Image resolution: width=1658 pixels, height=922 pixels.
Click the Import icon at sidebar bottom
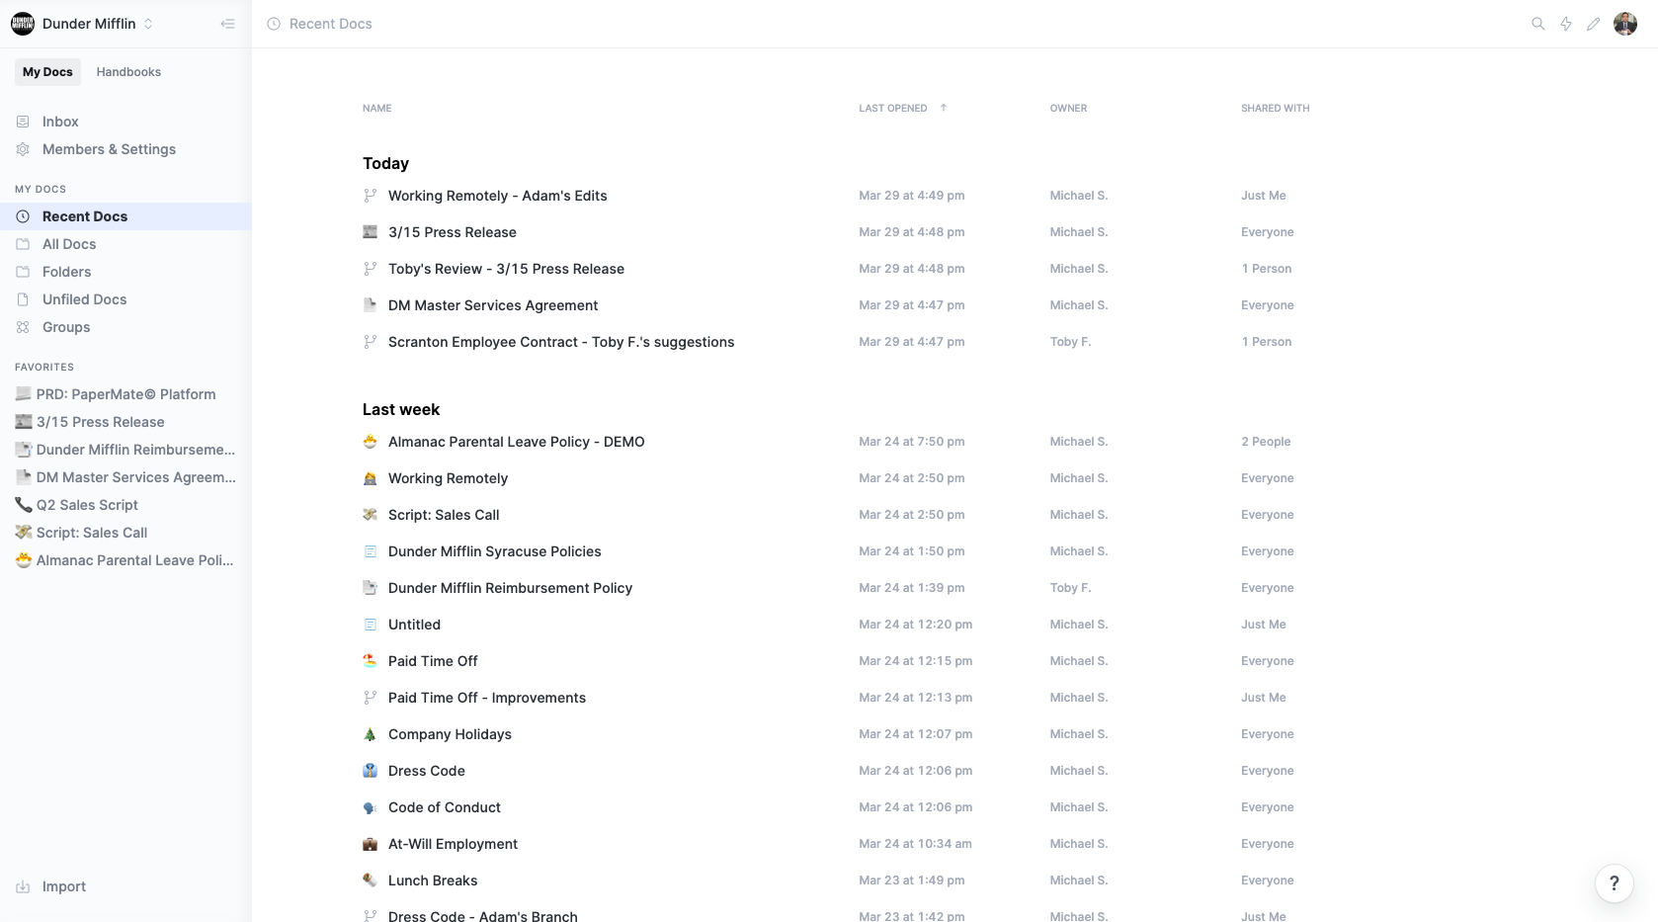pyautogui.click(x=23, y=886)
